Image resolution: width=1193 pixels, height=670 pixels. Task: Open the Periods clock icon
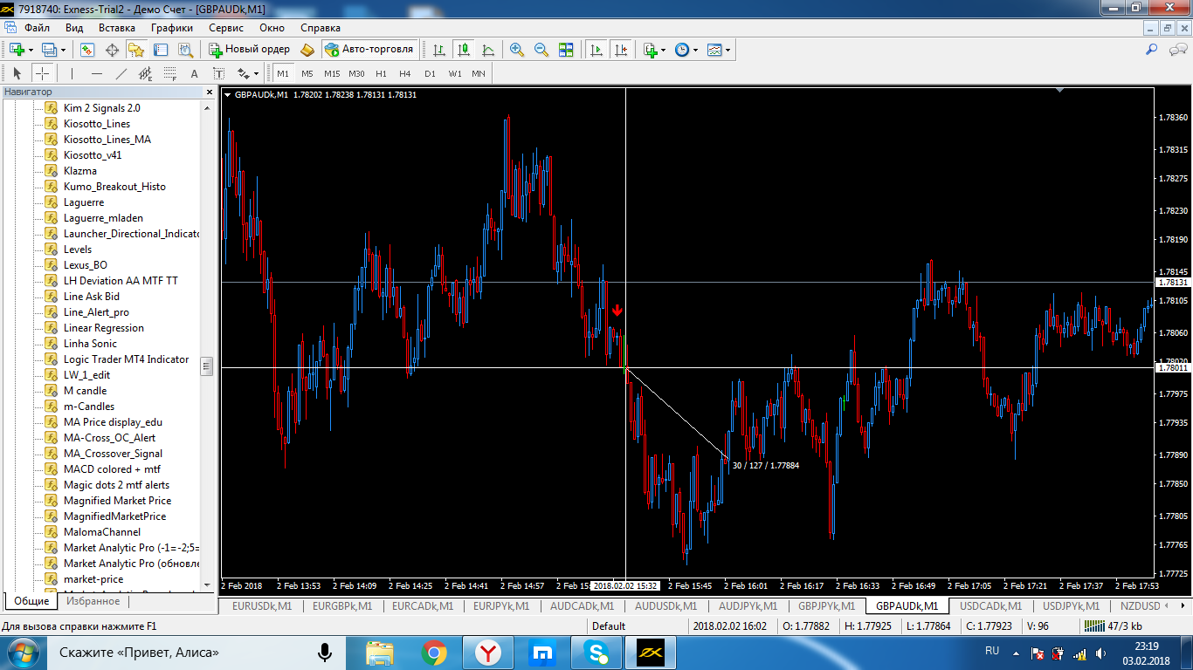(682, 50)
